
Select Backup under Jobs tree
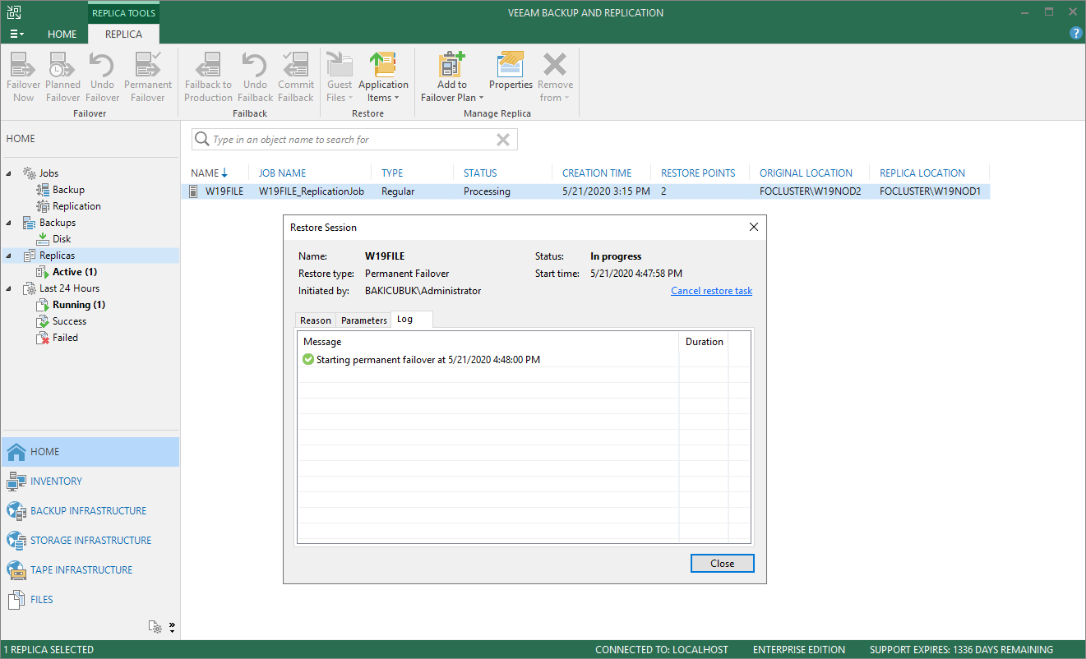[68, 190]
